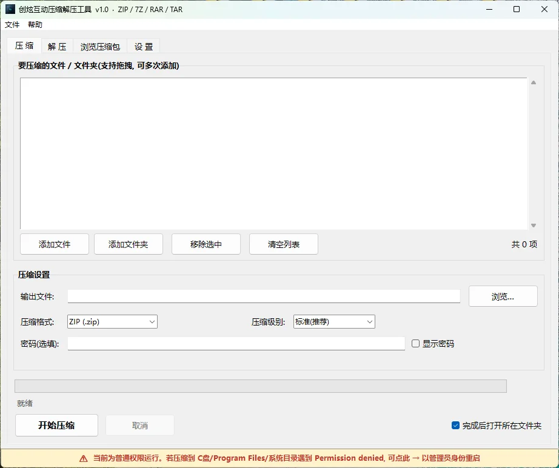Click the file list scroll-down arrow
Screen dimensions: 559x468
click(x=534, y=226)
